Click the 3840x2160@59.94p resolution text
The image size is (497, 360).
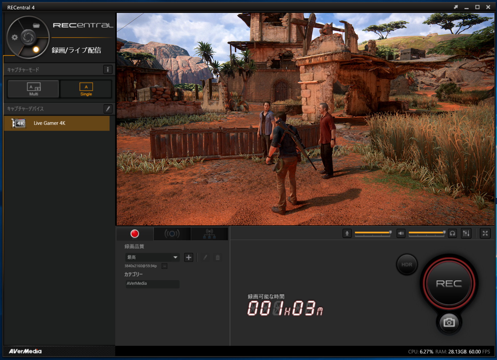click(x=141, y=266)
